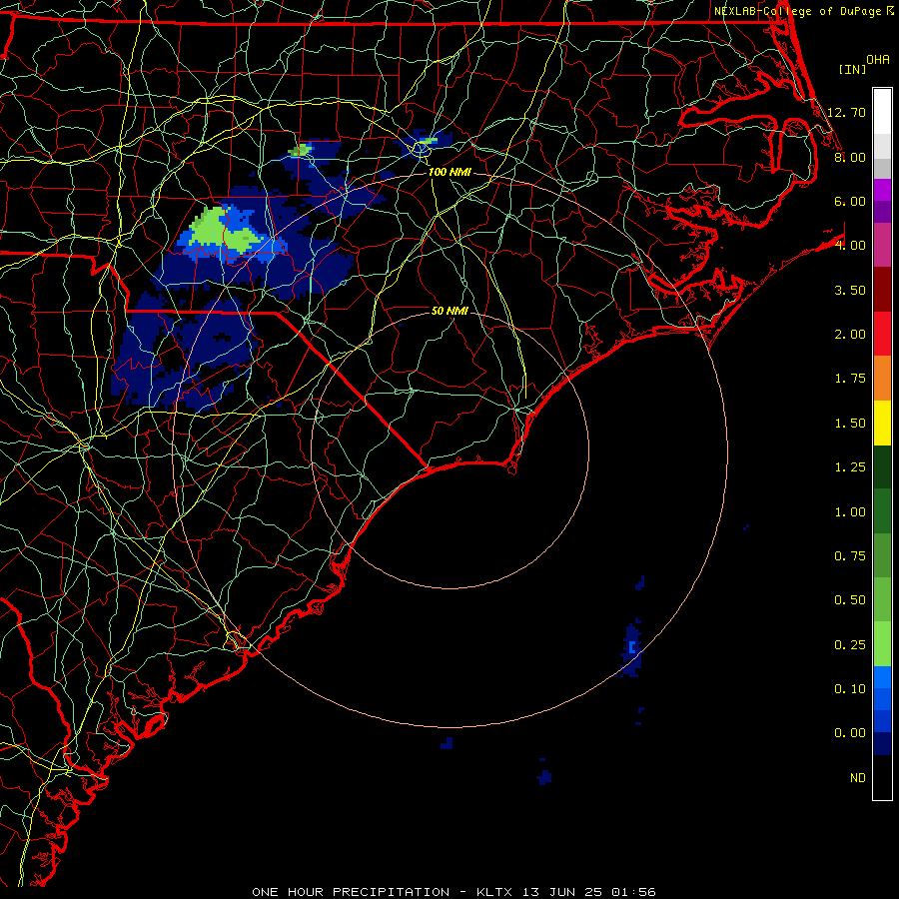
Task: Click the "0.25" legend value
Action: click(850, 645)
